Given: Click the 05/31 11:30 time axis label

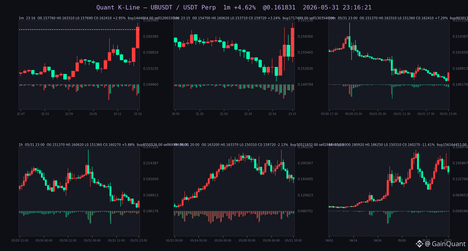Looking at the screenshot, I should (x=402, y=114).
